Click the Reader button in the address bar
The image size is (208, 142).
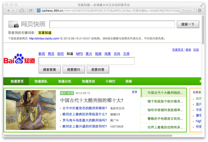(187, 11)
